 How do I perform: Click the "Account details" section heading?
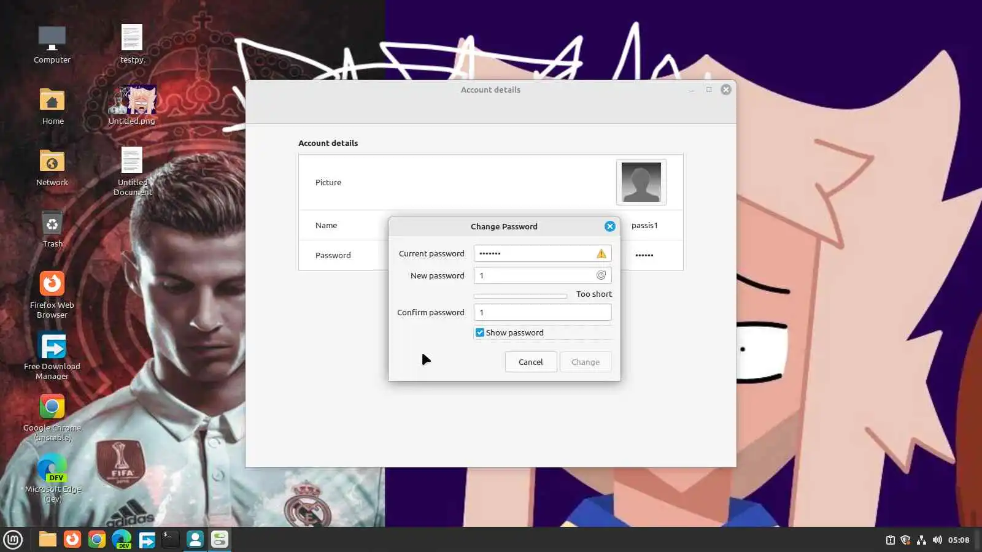coord(328,143)
